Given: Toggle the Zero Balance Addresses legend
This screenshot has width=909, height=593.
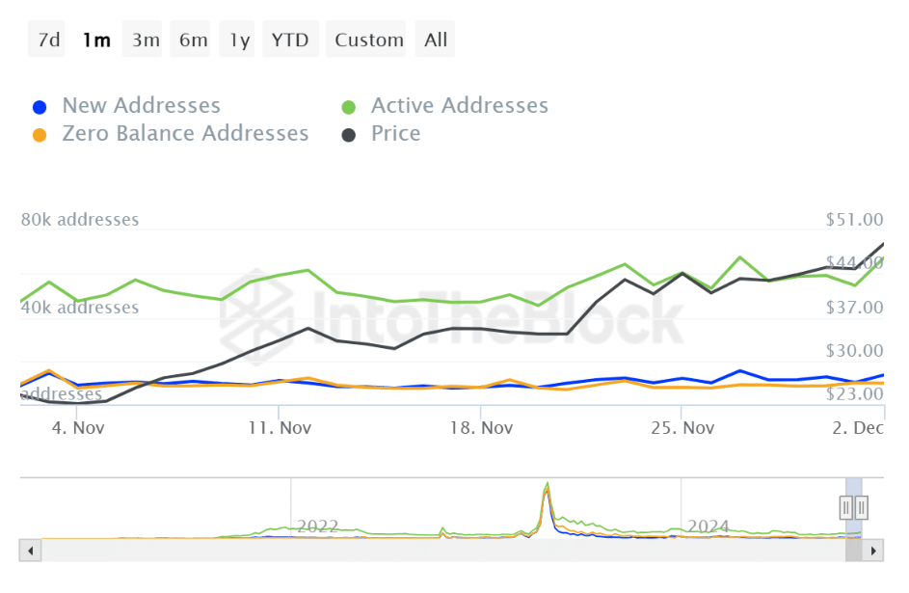Looking at the screenshot, I should pos(171,133).
